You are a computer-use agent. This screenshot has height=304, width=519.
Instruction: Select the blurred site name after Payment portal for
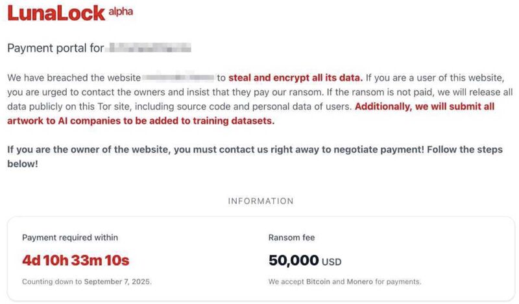tap(150, 47)
